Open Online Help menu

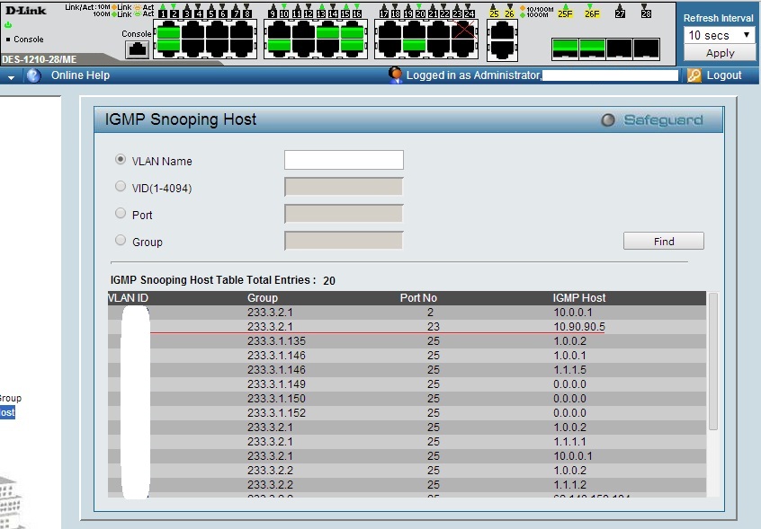tap(80, 75)
